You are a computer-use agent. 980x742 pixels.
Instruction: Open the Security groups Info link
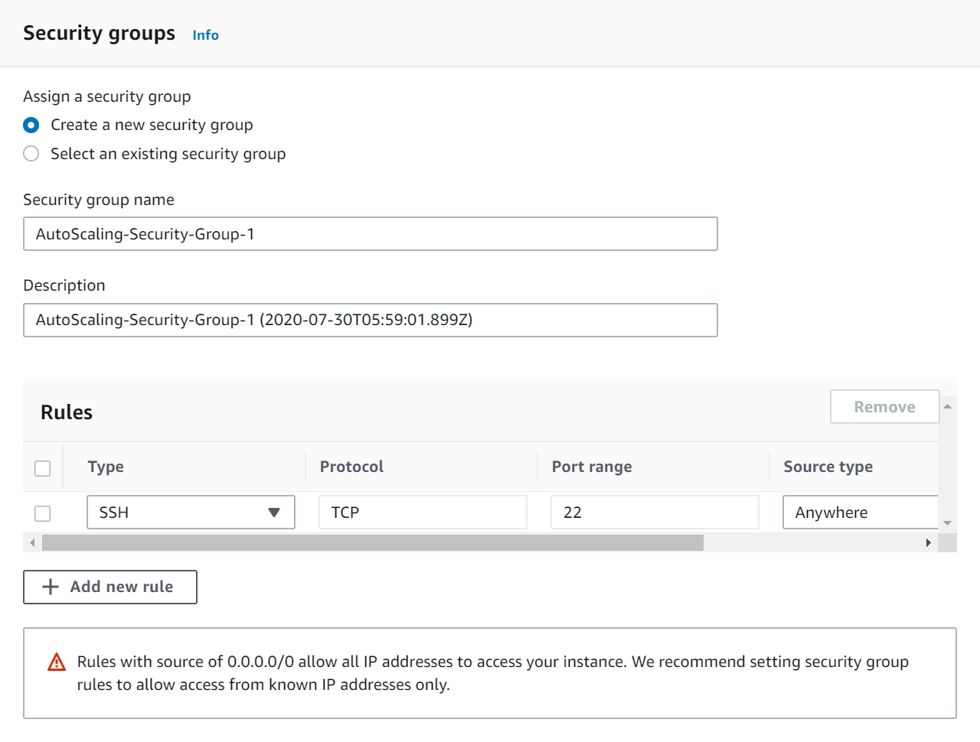click(205, 35)
